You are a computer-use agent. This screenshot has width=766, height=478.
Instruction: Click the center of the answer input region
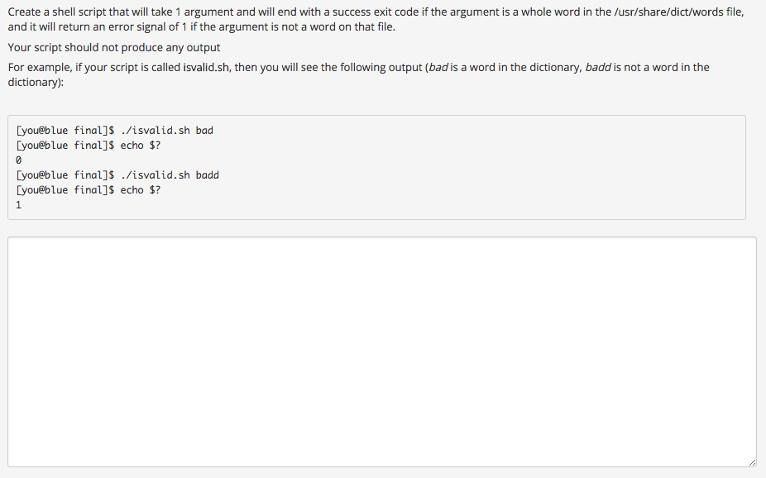(x=381, y=351)
